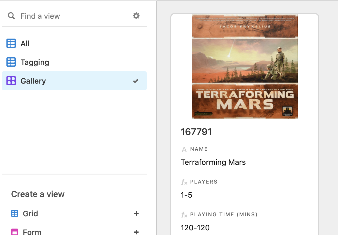Click the Grid icon under Create a view
The width and height of the screenshot is (338, 235).
(15, 214)
